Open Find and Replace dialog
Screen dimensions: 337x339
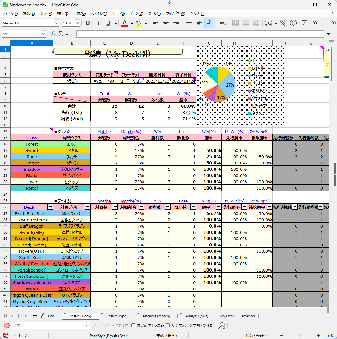[x=222, y=326]
